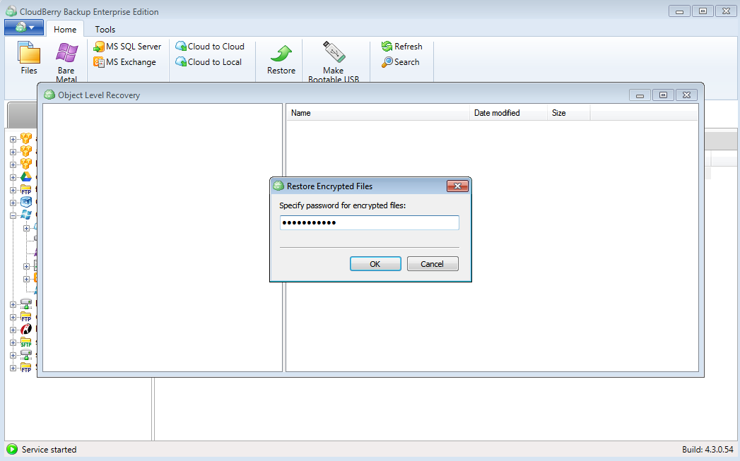
Task: Open the CloudBerry application menu dropdown
Action: pyautogui.click(x=24, y=28)
